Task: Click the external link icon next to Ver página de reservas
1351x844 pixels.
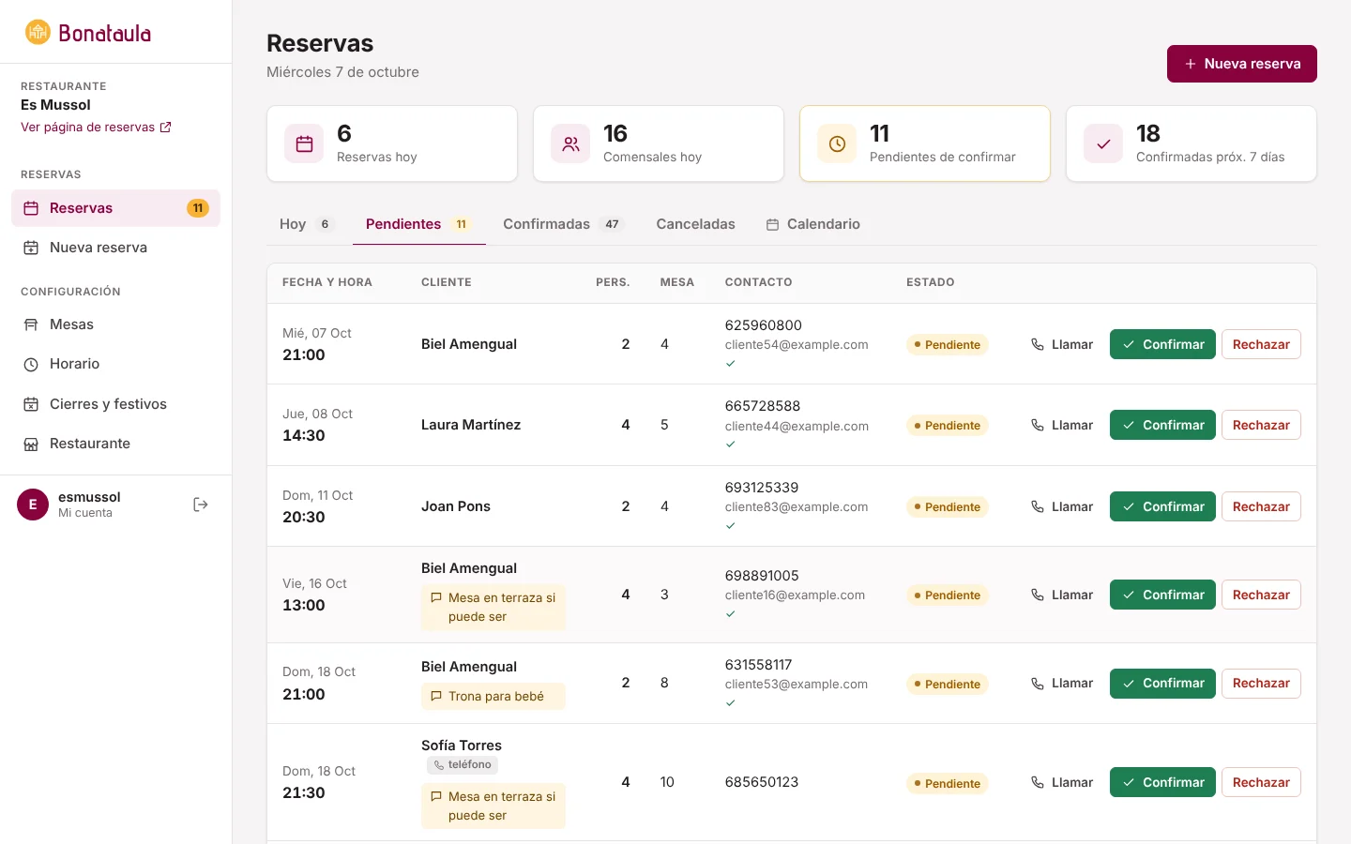Action: 166,128
